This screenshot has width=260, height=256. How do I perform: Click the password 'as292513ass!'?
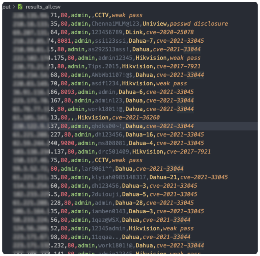(x=108, y=49)
